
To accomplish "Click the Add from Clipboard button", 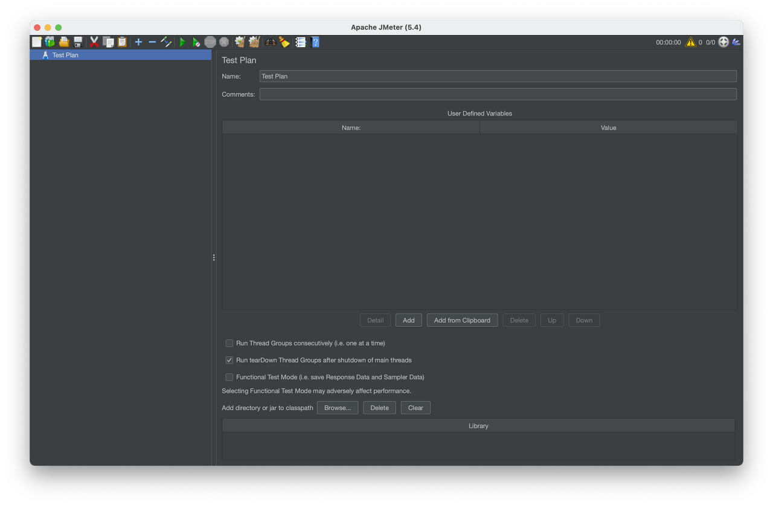I will (x=462, y=320).
